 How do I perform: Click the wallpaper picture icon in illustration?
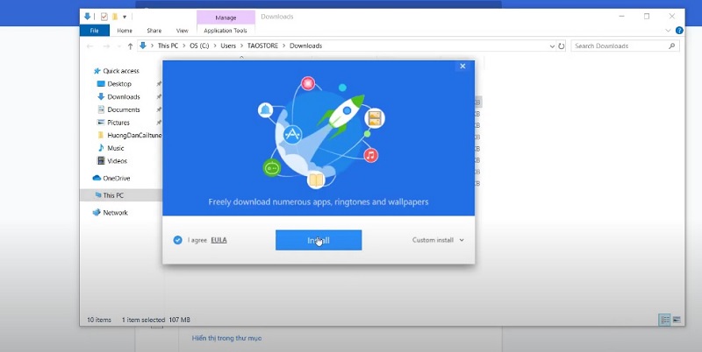click(x=375, y=118)
